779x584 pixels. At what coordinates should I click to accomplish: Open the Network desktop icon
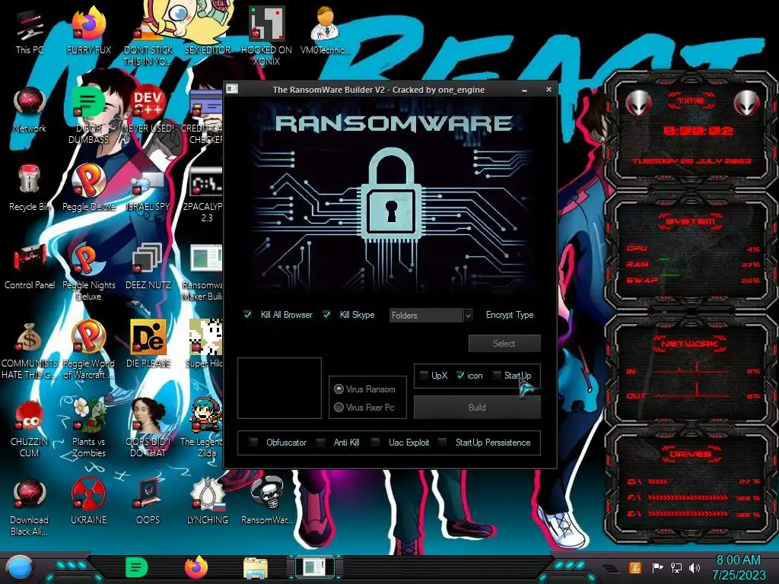tap(30, 109)
